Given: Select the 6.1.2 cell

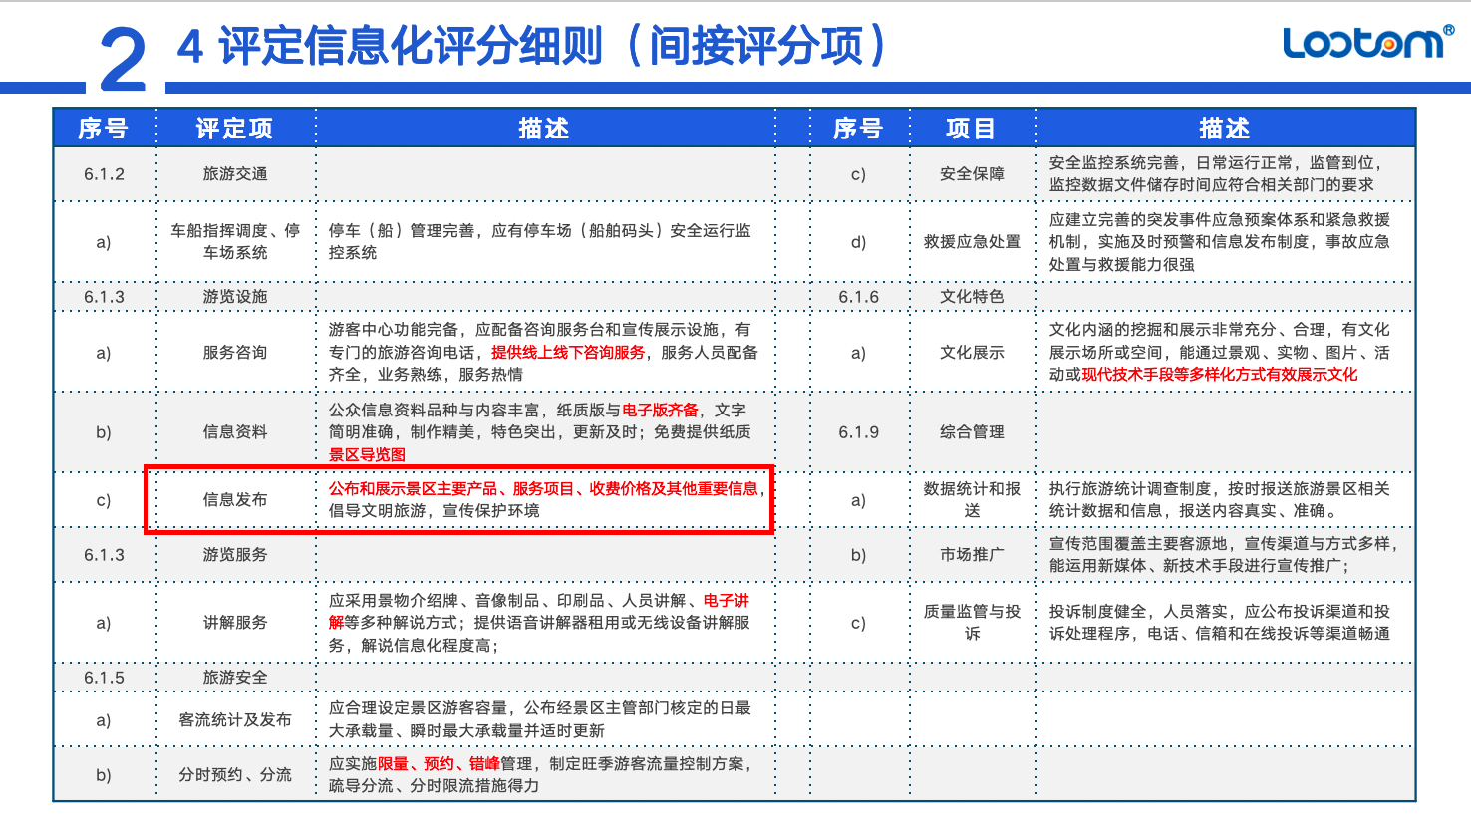Looking at the screenshot, I should pos(104,174).
